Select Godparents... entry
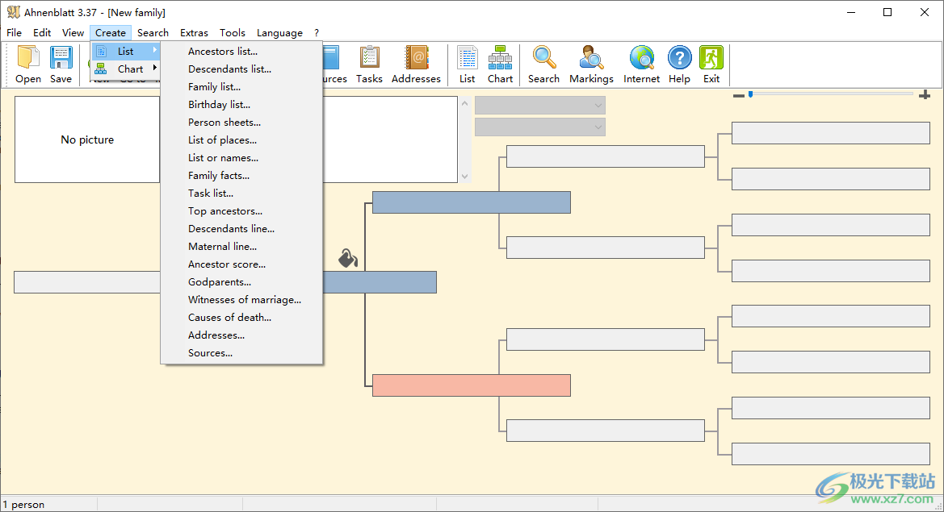Viewport: 944px width, 512px height. click(x=220, y=282)
